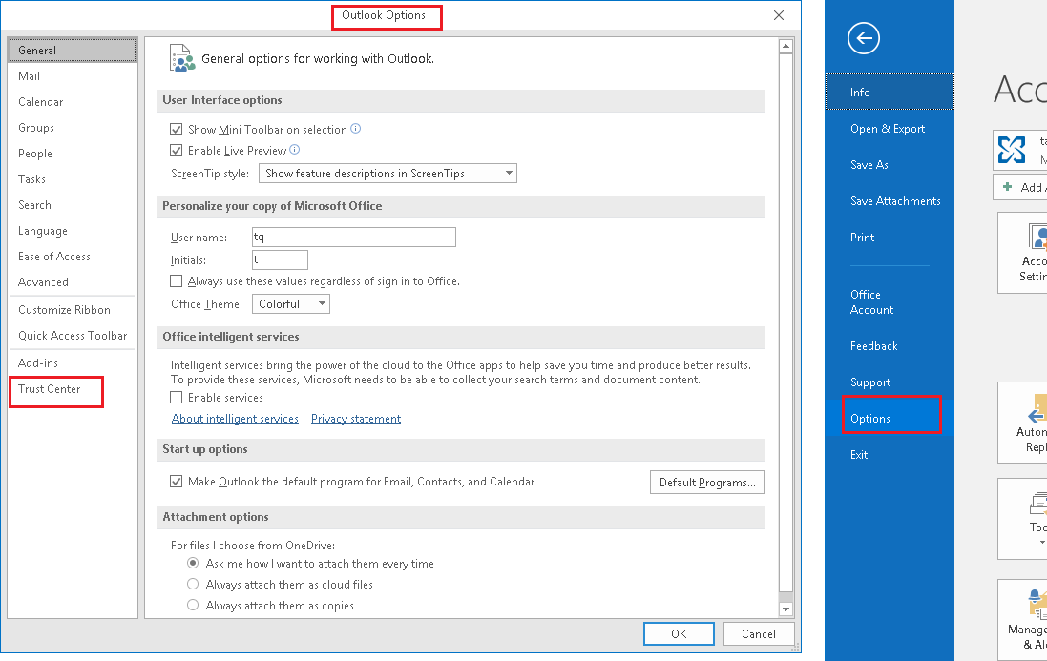Screen dimensions: 1047x661
Task: Select General in Outlook Options sidebar
Action: tap(73, 50)
